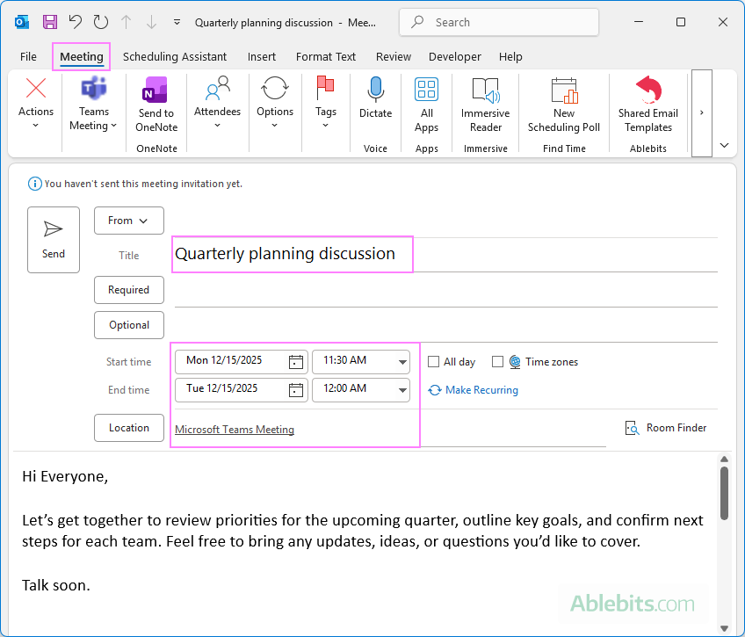This screenshot has height=637, width=745.
Task: Create a New Scheduling Poll
Action: coord(563,104)
